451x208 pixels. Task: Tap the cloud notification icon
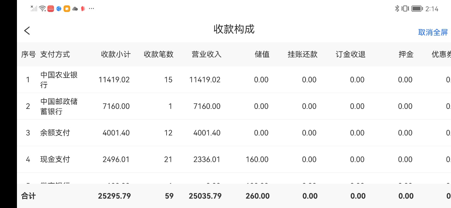click(x=75, y=9)
